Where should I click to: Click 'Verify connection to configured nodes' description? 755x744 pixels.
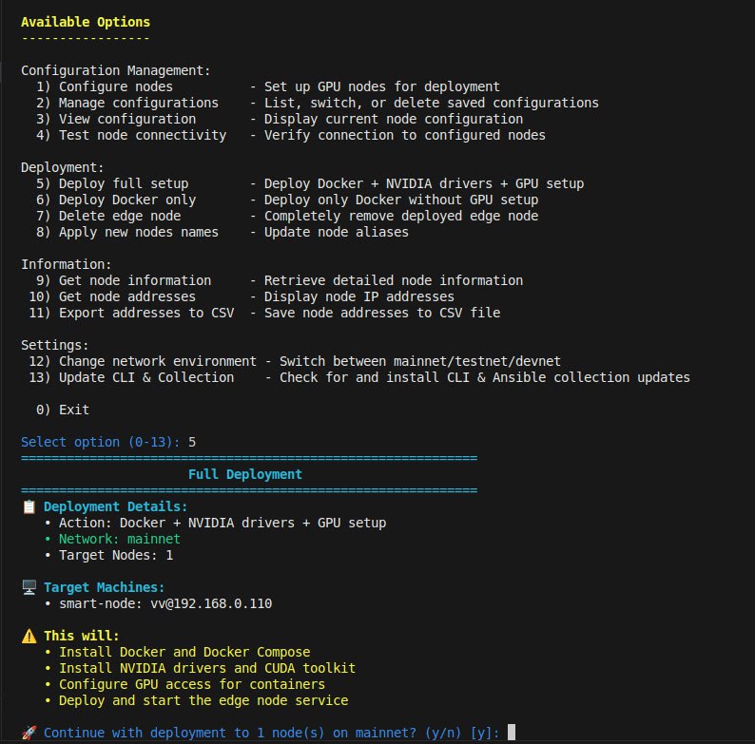[405, 135]
